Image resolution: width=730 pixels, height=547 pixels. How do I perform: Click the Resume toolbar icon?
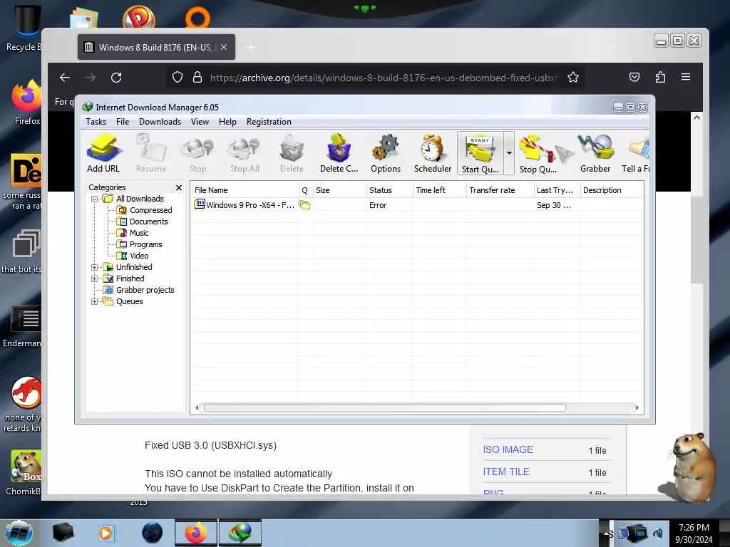click(151, 154)
